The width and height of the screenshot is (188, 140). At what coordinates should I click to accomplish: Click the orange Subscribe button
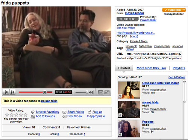click(174, 10)
